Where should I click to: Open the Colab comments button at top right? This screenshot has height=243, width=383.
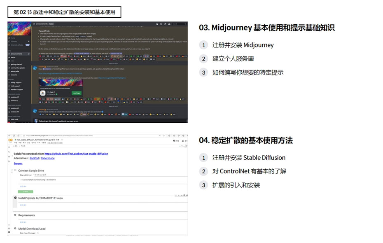[x=176, y=141]
